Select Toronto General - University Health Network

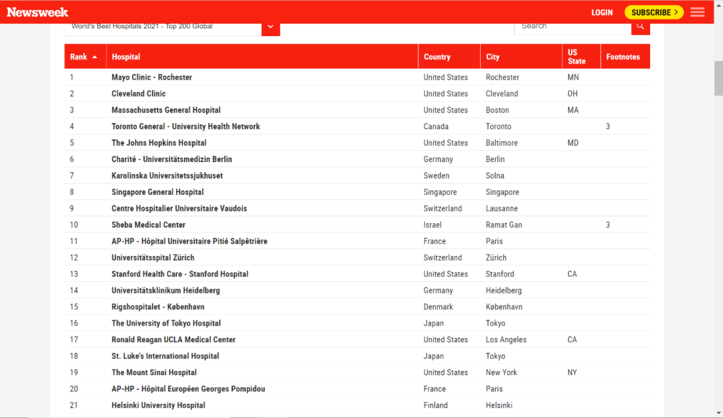[186, 127]
